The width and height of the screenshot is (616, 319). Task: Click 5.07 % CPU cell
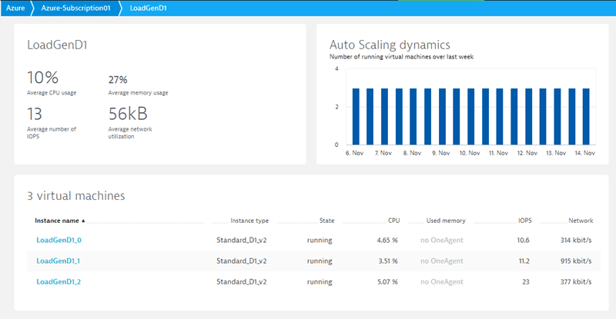(x=387, y=282)
